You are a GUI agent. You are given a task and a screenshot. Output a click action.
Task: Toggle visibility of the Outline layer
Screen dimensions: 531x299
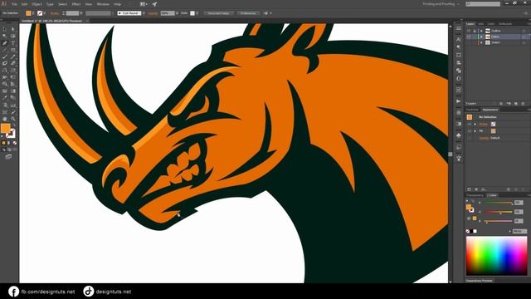(x=469, y=31)
